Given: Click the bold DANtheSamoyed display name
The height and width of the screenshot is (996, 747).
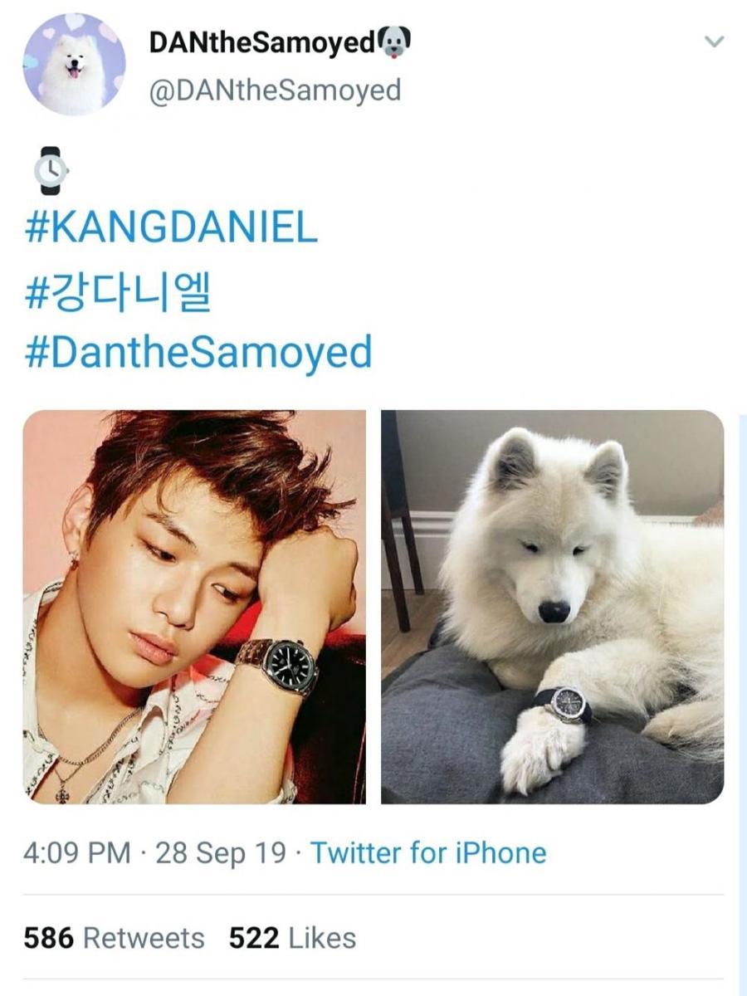Looking at the screenshot, I should (261, 41).
